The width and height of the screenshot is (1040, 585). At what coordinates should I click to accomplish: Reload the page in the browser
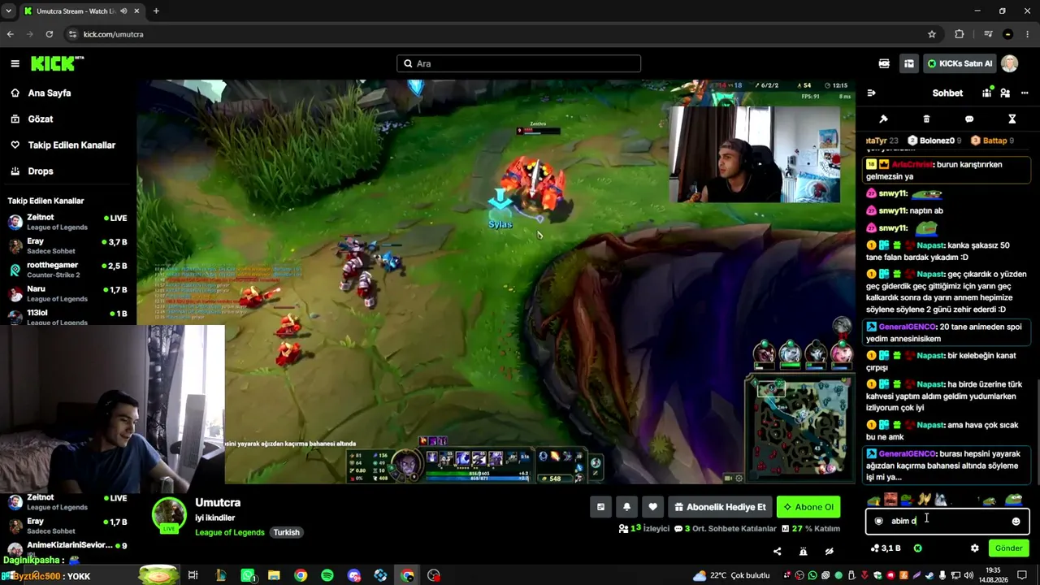(50, 34)
